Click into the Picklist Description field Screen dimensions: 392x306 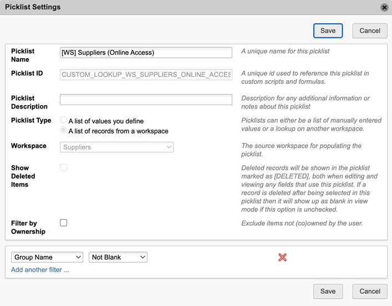coord(146,100)
